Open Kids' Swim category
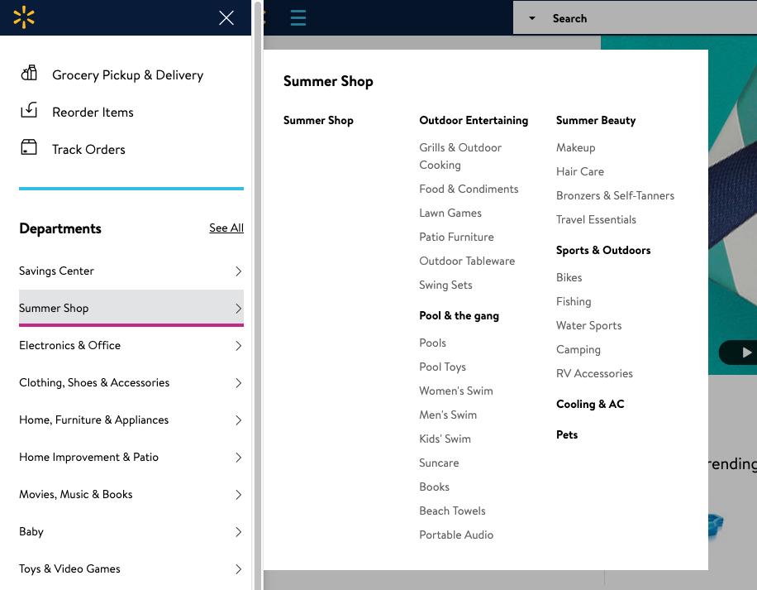This screenshot has width=757, height=590. coord(445,439)
